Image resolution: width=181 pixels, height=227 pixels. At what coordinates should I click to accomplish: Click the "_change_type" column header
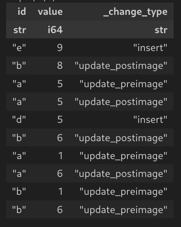pos(135,12)
